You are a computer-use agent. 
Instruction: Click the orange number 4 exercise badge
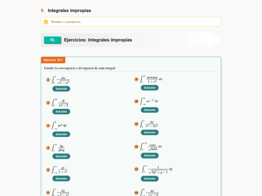coord(48,148)
